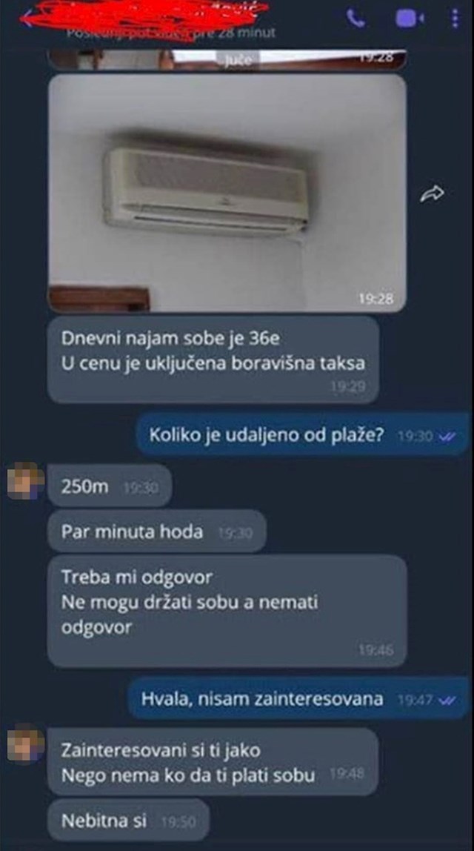Tap the contact's last seen status in the header
Screen dimensions: 474x851
point(171,33)
